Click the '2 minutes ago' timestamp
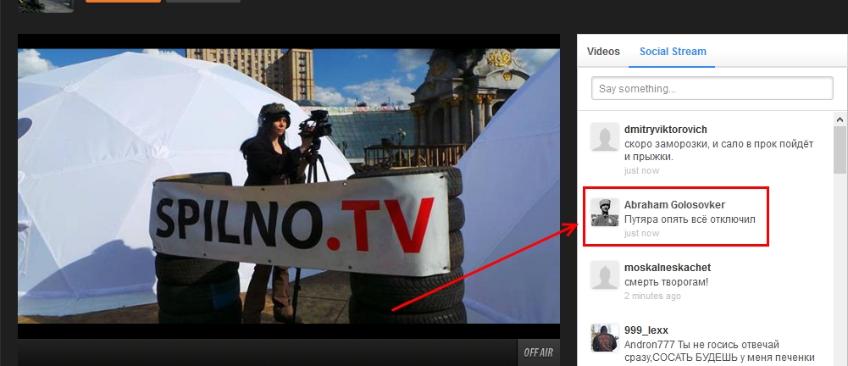The width and height of the screenshot is (848, 366). pos(652,297)
